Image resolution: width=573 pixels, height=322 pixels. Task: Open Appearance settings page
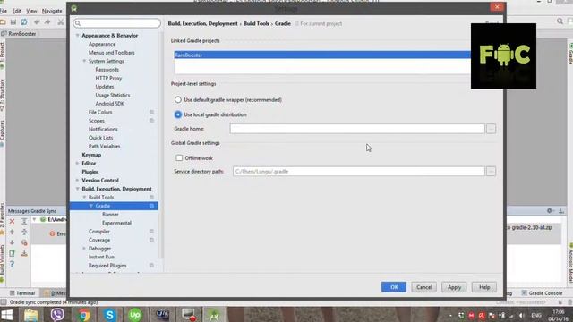coord(102,44)
